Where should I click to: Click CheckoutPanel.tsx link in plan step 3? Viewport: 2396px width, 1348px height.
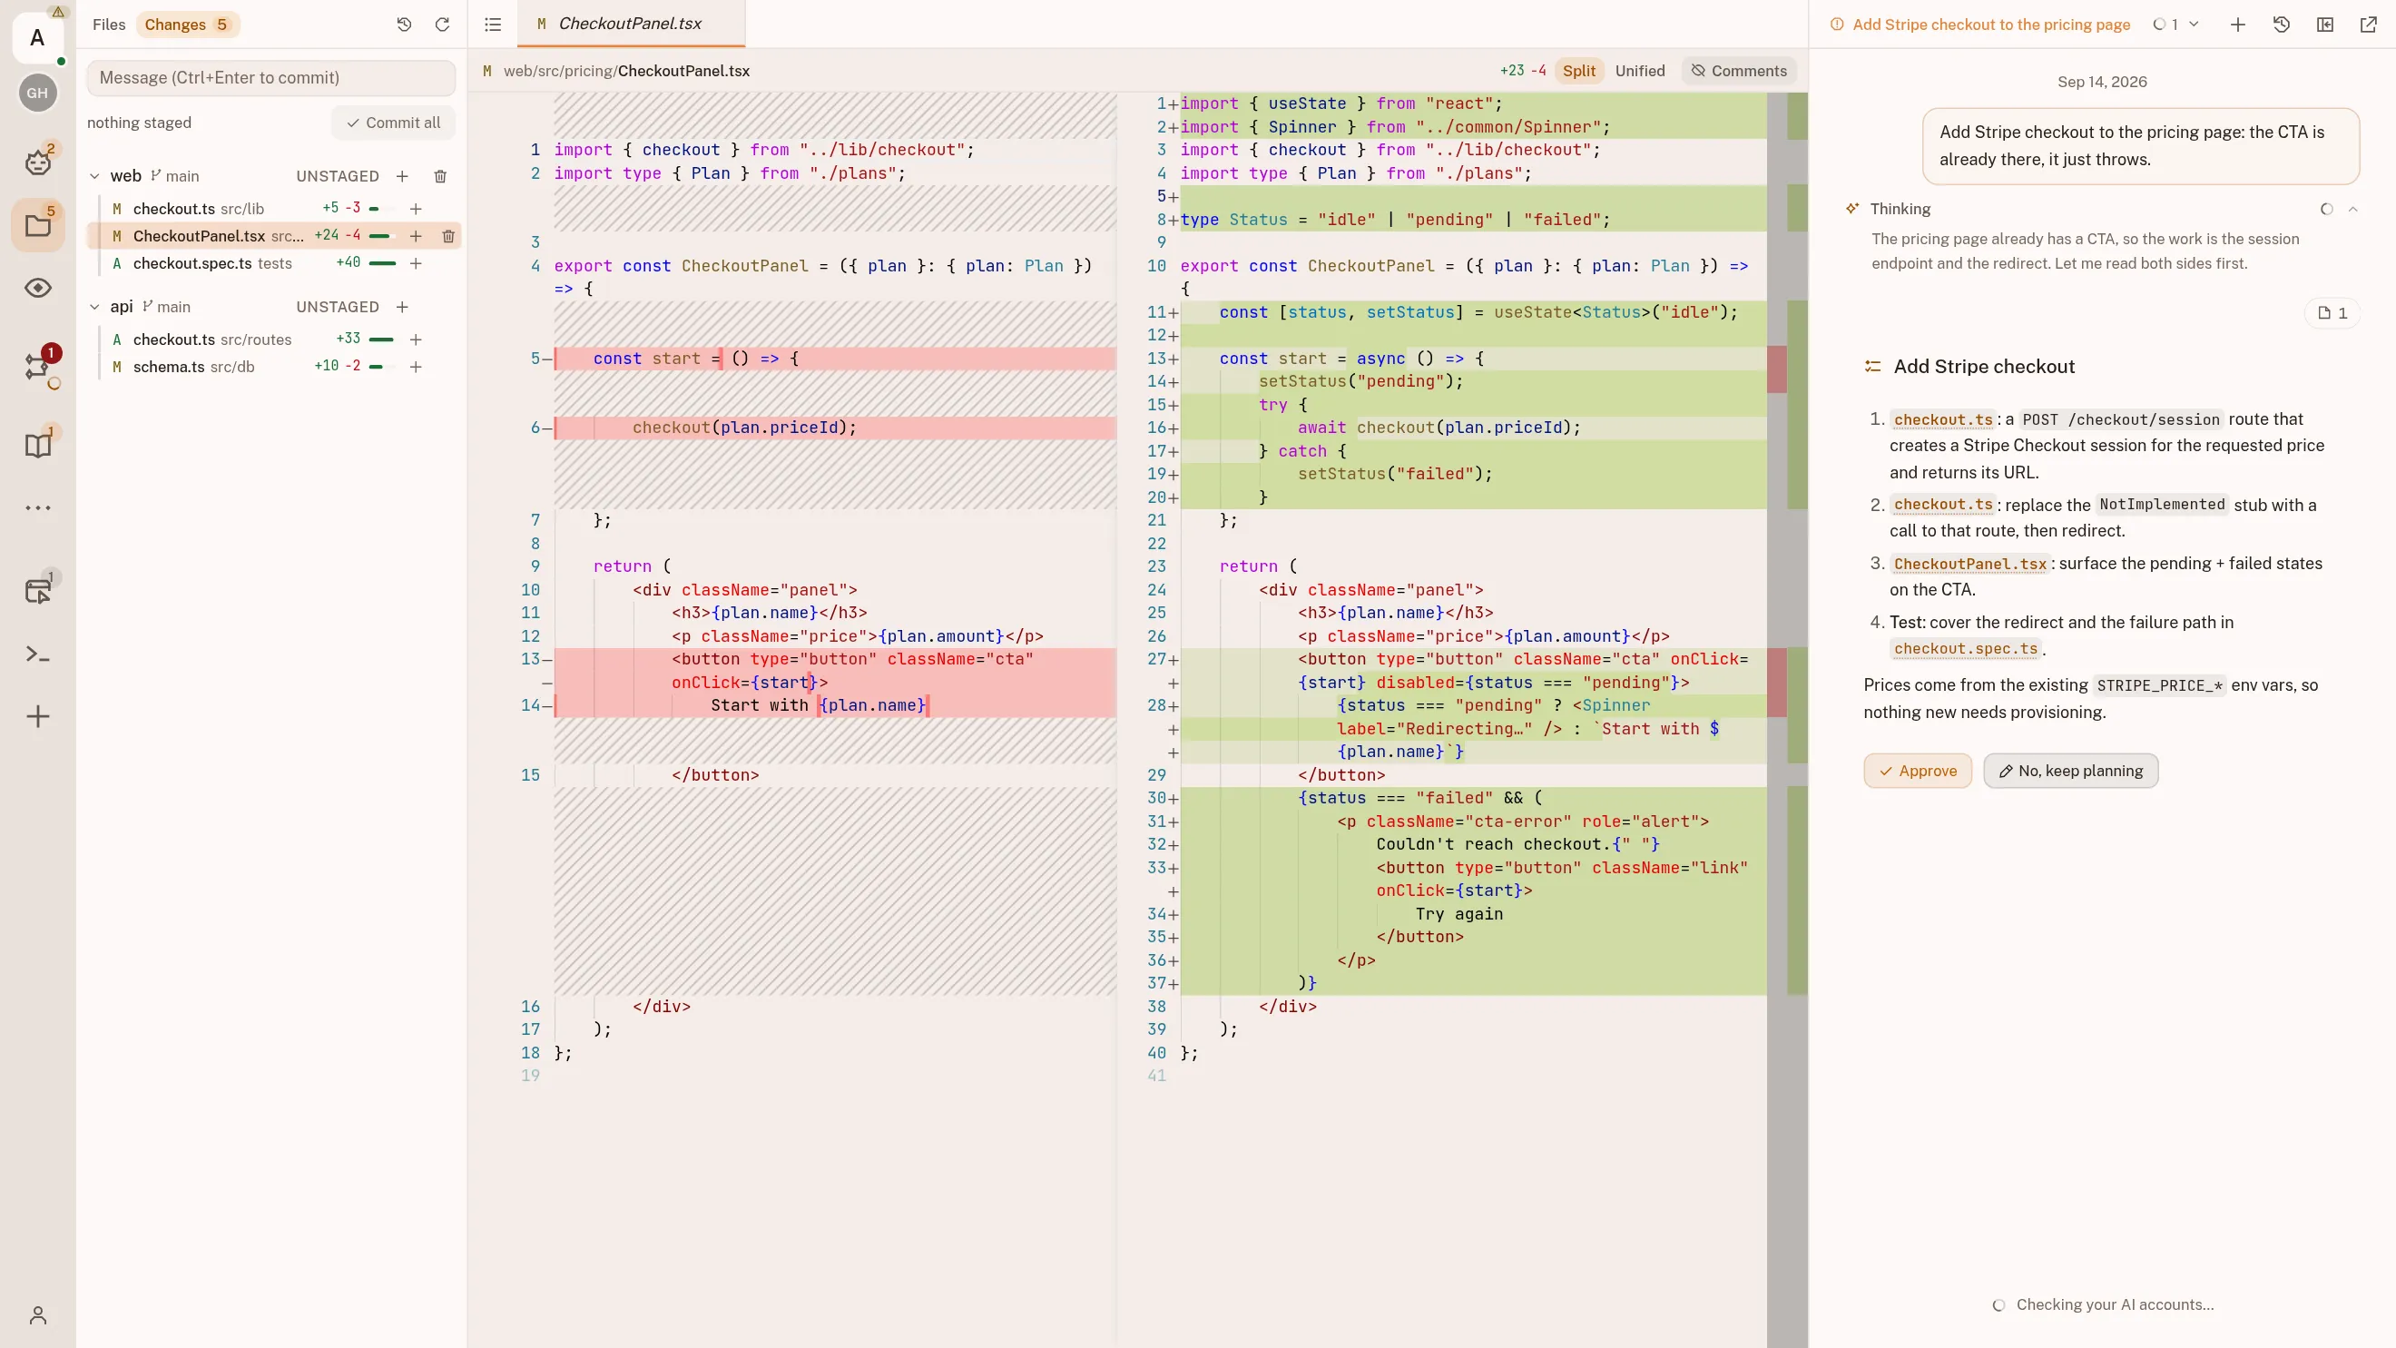(x=1970, y=564)
